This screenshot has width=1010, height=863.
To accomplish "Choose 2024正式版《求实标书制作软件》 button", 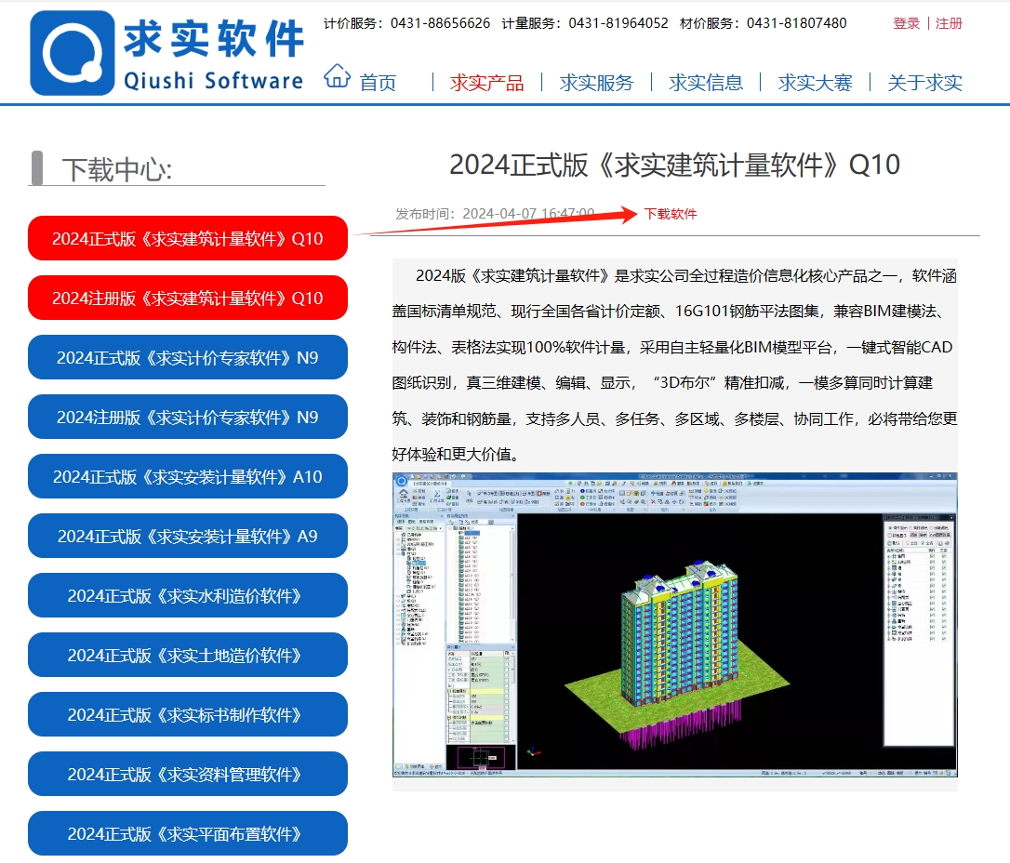I will click(x=188, y=715).
